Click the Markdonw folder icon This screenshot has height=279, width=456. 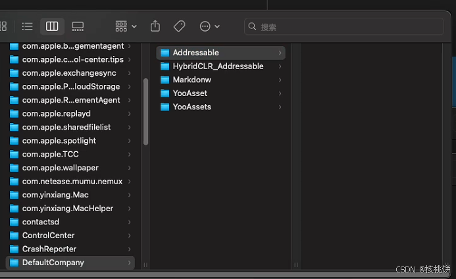coord(165,80)
